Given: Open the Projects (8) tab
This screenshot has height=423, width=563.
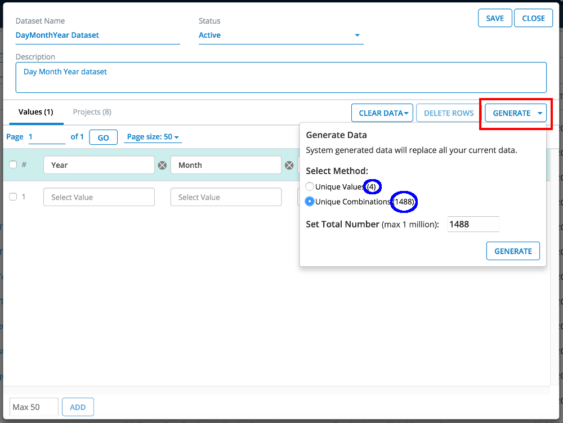Looking at the screenshot, I should coord(92,112).
